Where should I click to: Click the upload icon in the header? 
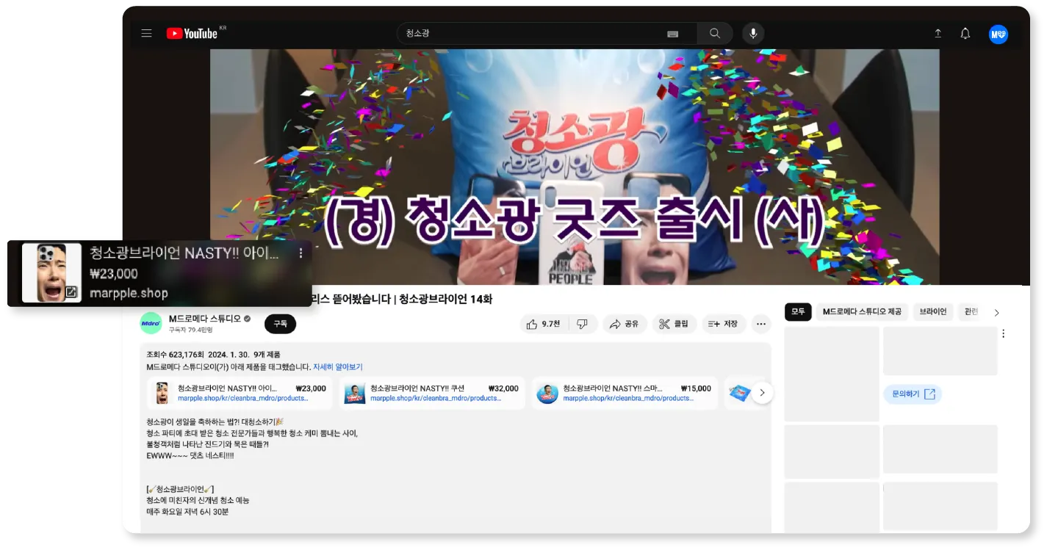tap(938, 34)
